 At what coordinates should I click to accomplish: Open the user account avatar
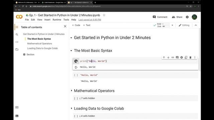(x=194, y=17)
